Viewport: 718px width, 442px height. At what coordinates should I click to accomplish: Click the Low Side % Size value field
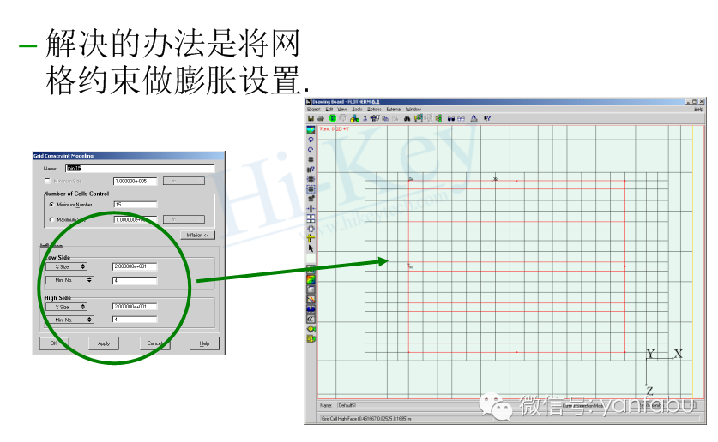click(x=135, y=266)
